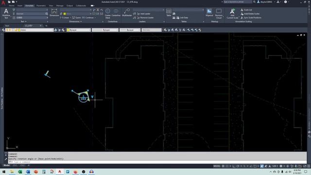Click the title bar keyword search box
Image resolution: width=311 pixels, height=175 pixels.
tap(238, 2)
